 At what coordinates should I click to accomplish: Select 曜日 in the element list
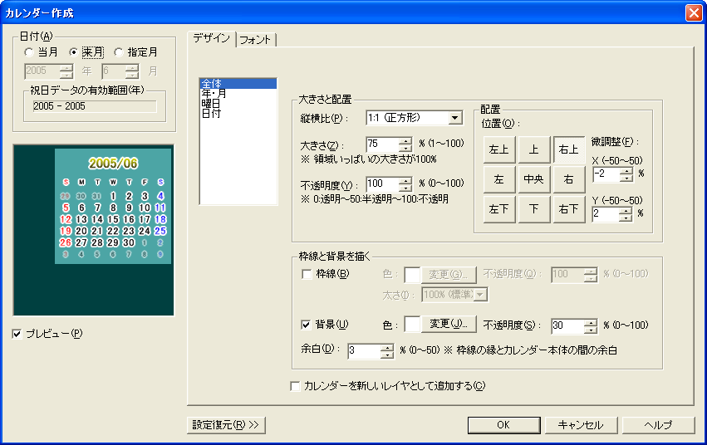211,104
